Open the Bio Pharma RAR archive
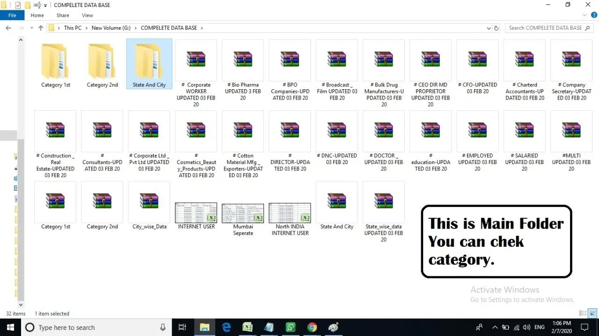The height and width of the screenshot is (336, 599). (x=243, y=60)
